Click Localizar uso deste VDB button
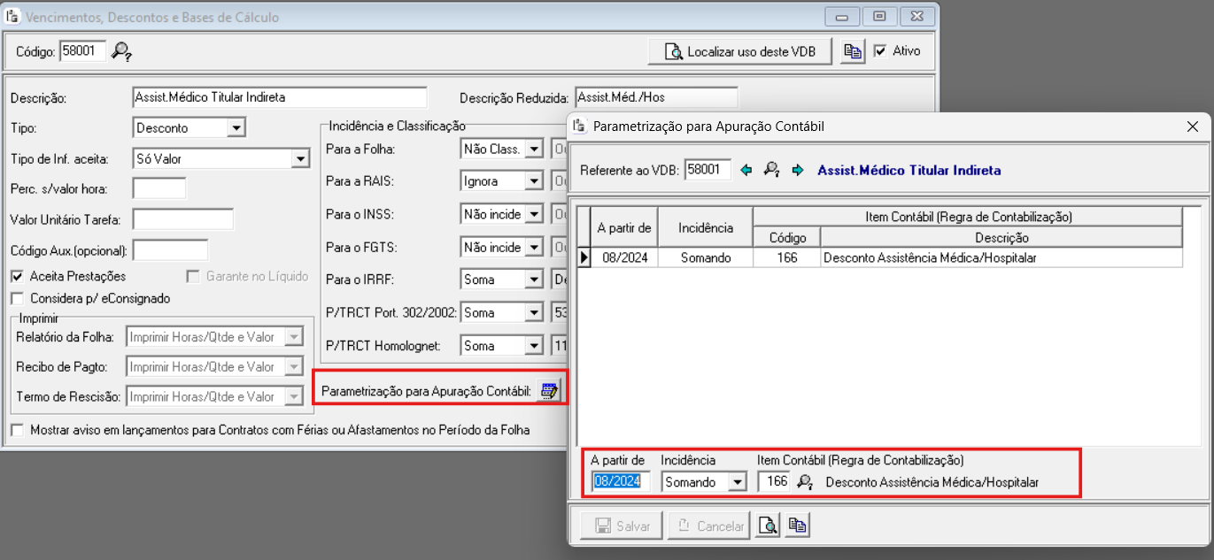This screenshot has height=560, width=1214. pos(740,51)
